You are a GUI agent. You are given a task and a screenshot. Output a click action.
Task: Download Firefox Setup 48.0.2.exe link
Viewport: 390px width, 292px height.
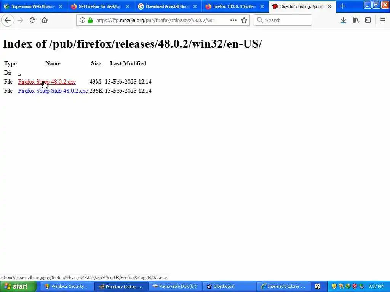pos(47,82)
